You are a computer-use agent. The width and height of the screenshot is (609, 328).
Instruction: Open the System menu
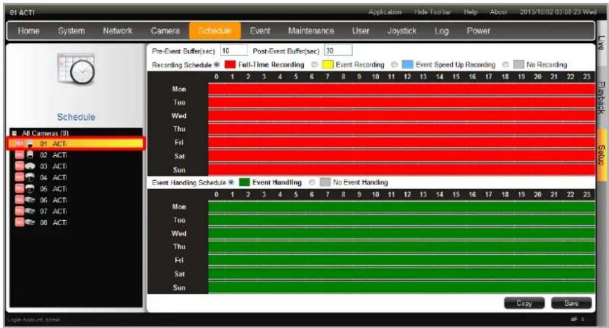click(x=71, y=31)
